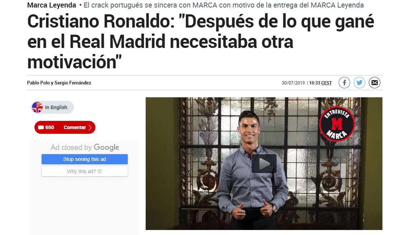Click the info icon beside Why this ad
Image resolution: width=409 pixels, height=235 pixels.
point(100,171)
